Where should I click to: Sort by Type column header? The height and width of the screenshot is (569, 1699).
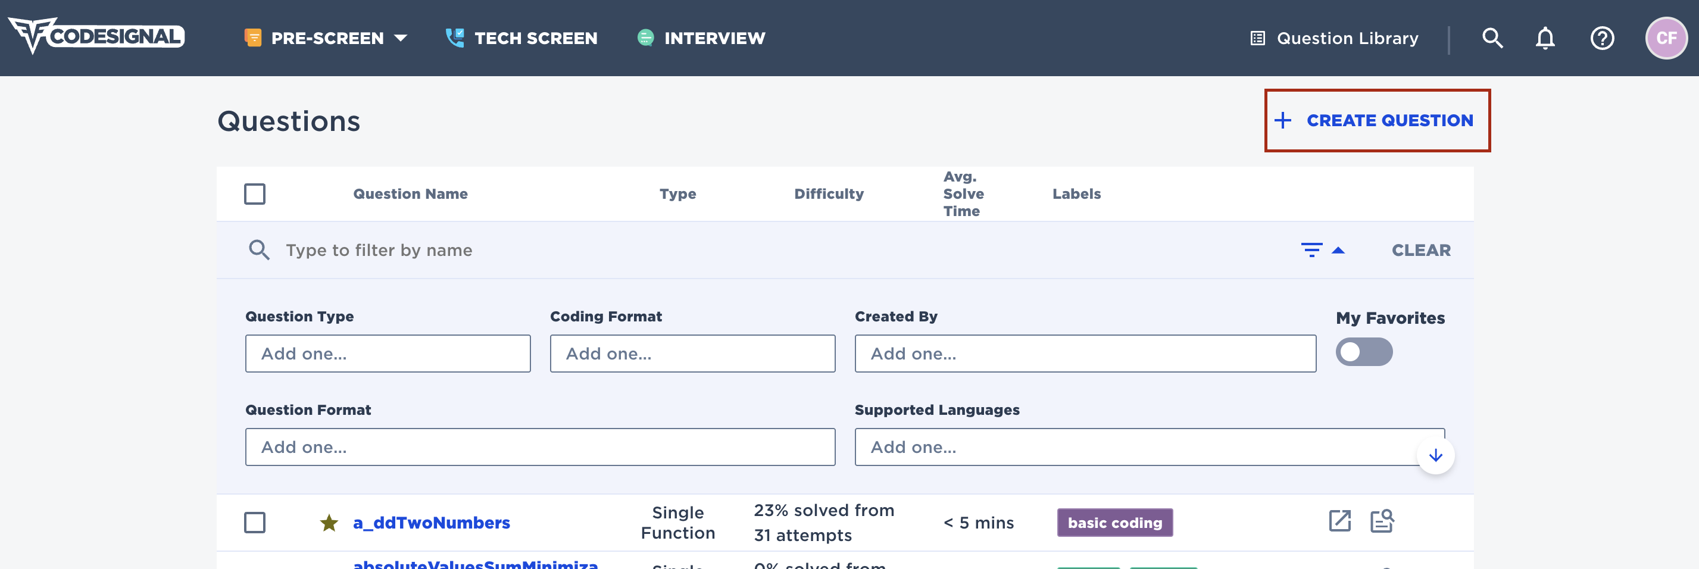pyautogui.click(x=678, y=194)
